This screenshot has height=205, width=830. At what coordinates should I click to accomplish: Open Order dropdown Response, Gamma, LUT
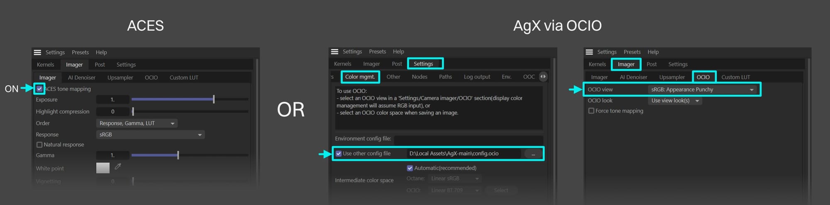137,123
